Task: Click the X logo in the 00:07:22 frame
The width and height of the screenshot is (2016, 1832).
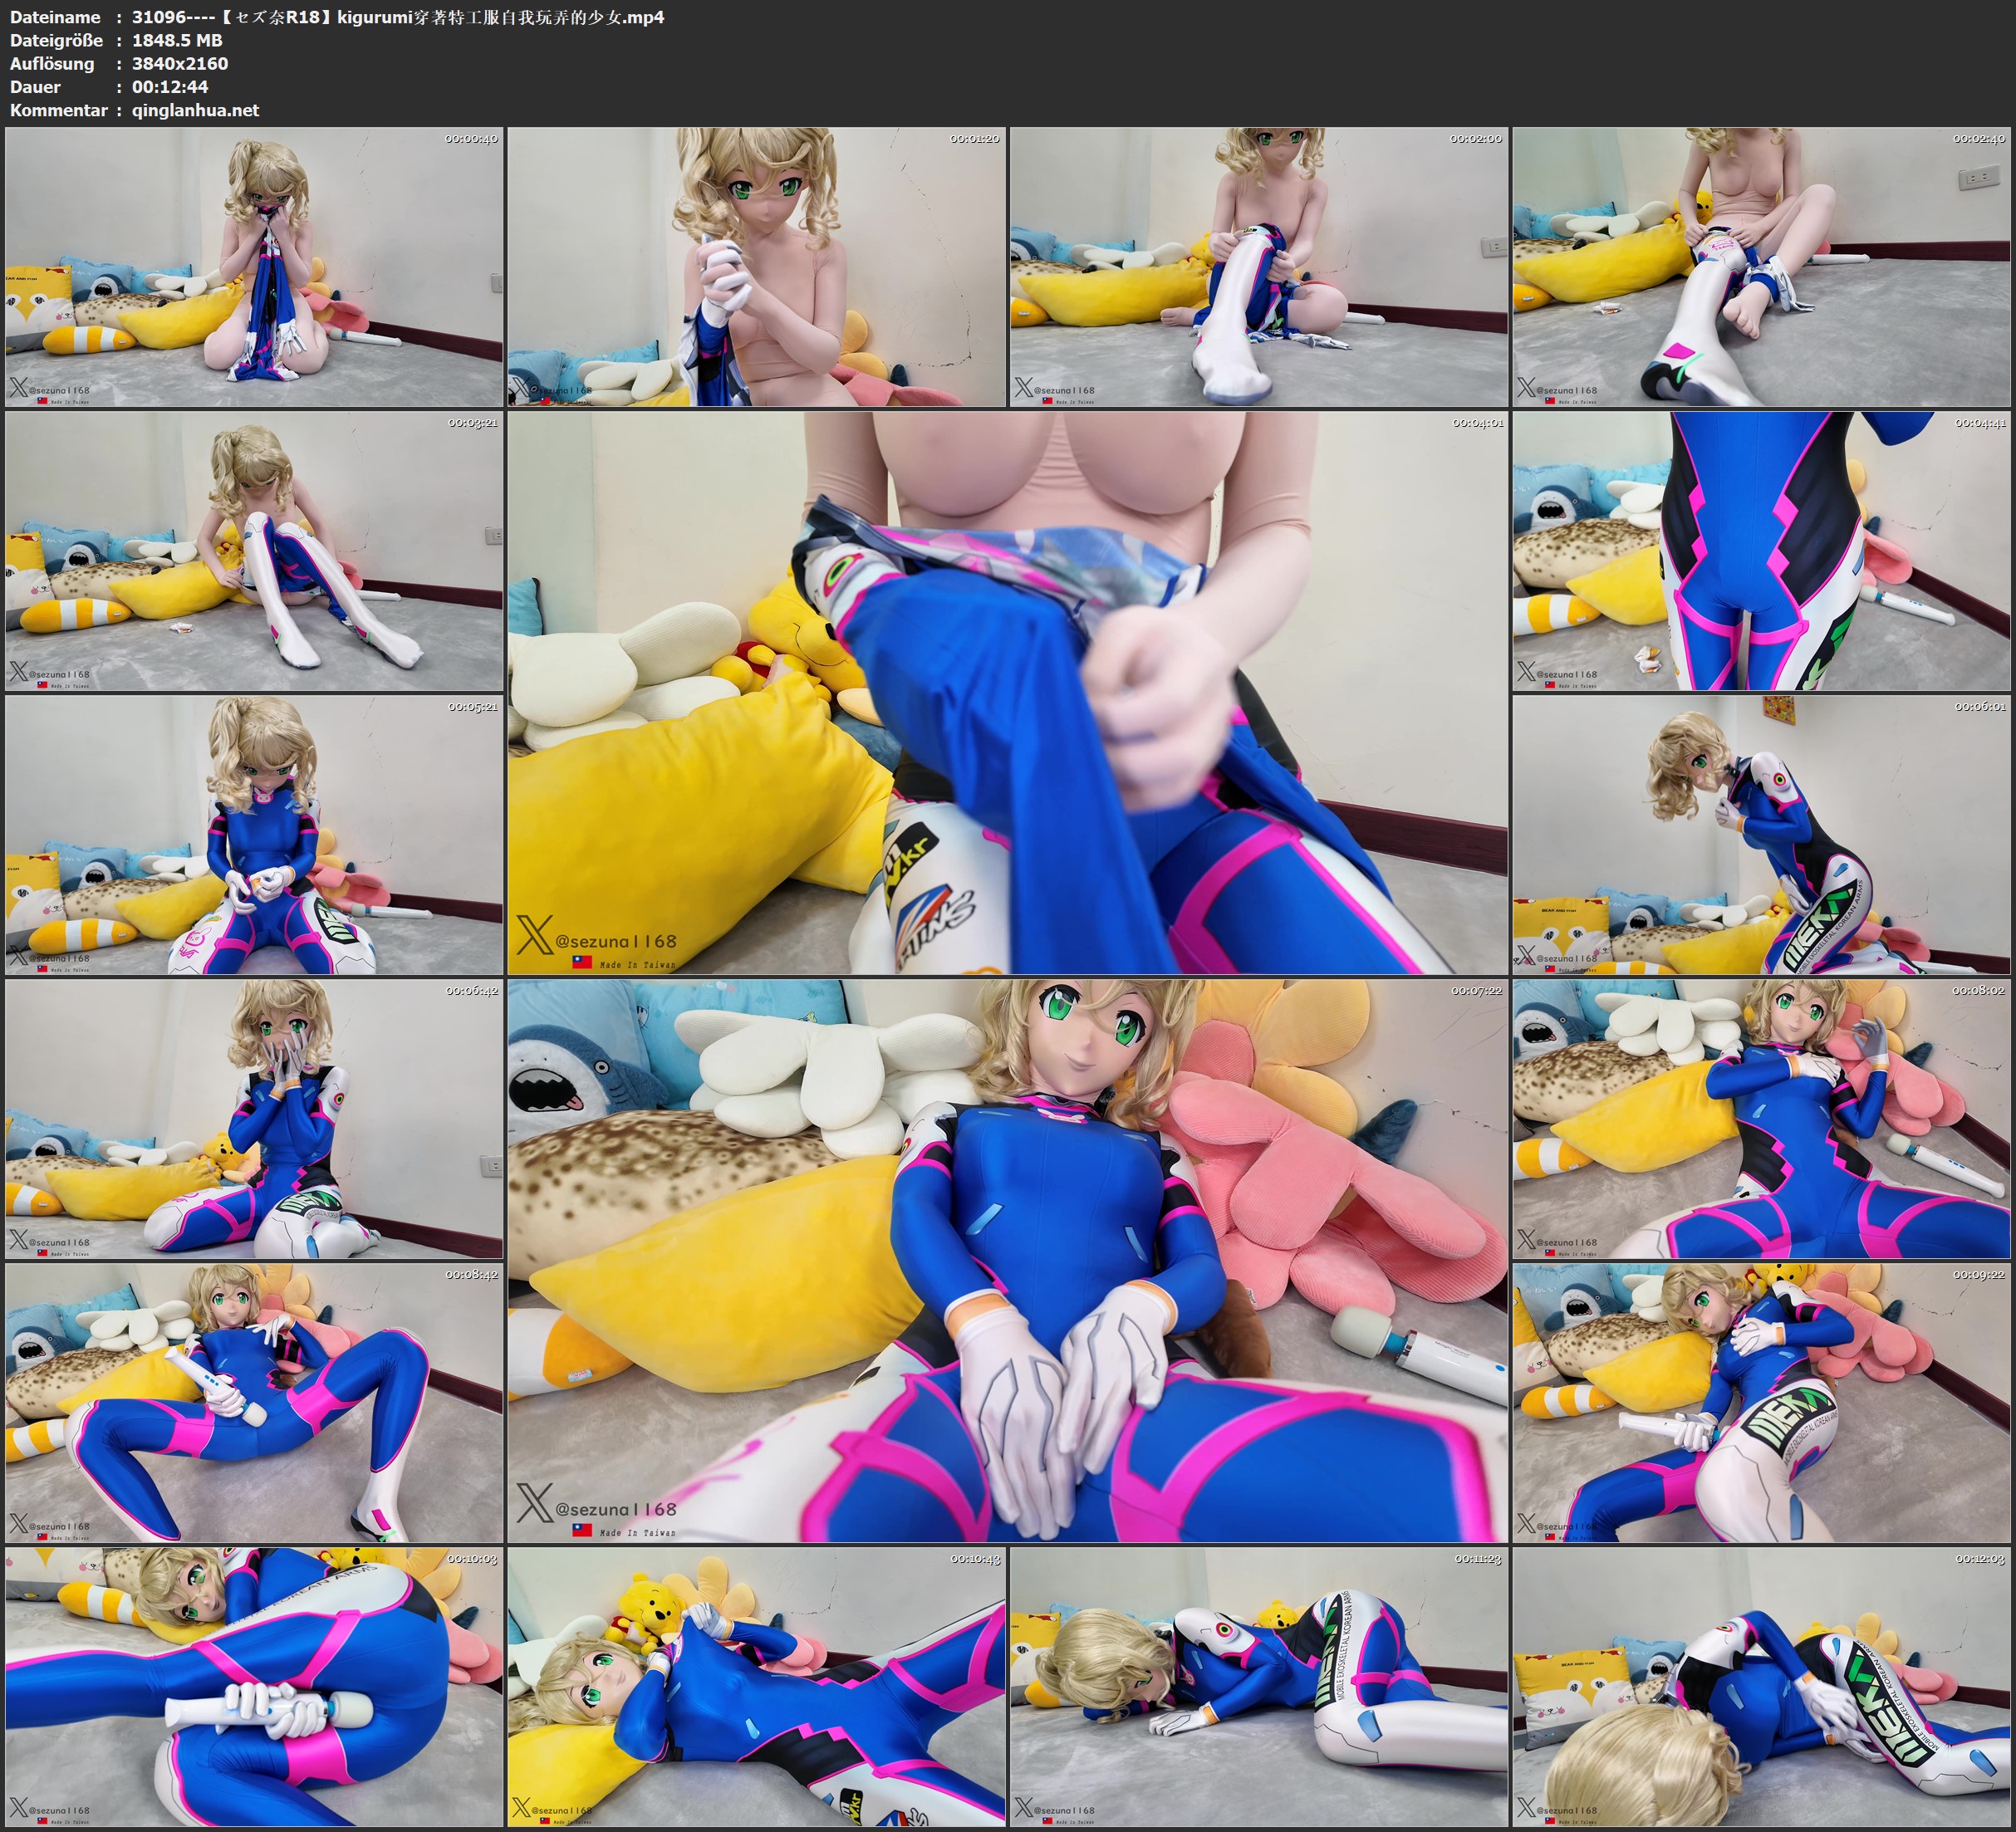Action: point(535,1504)
